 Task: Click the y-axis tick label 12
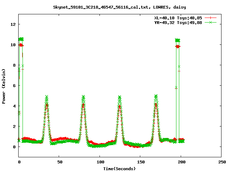pyautogui.click(x=13, y=24)
